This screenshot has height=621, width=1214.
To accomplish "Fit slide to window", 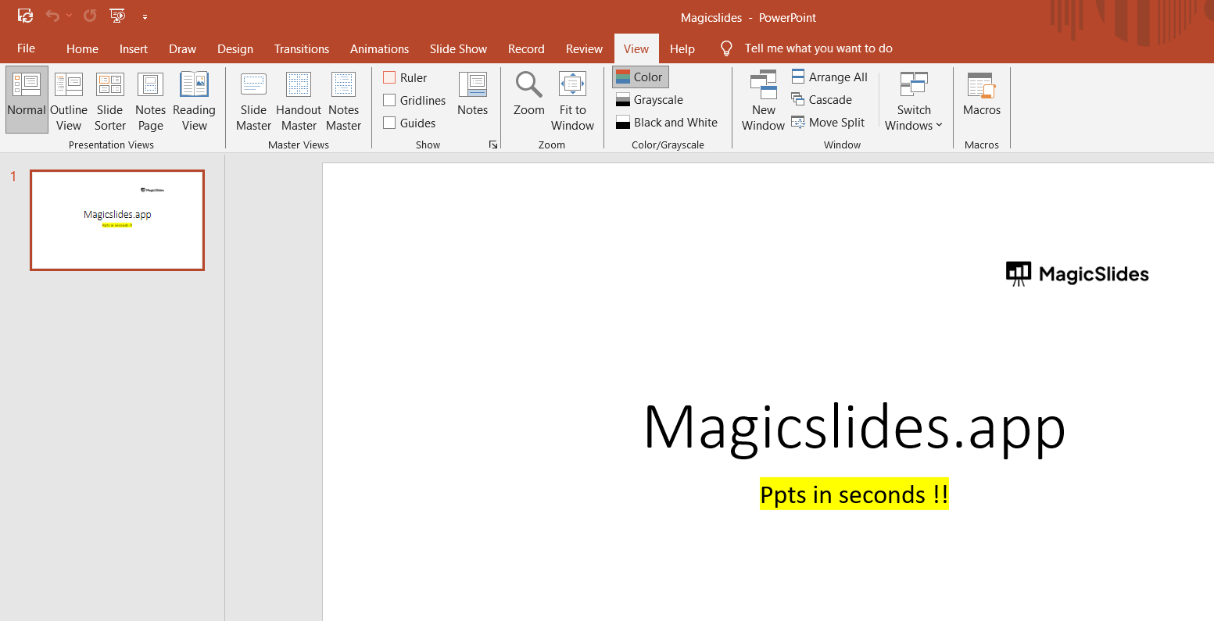I will [572, 101].
